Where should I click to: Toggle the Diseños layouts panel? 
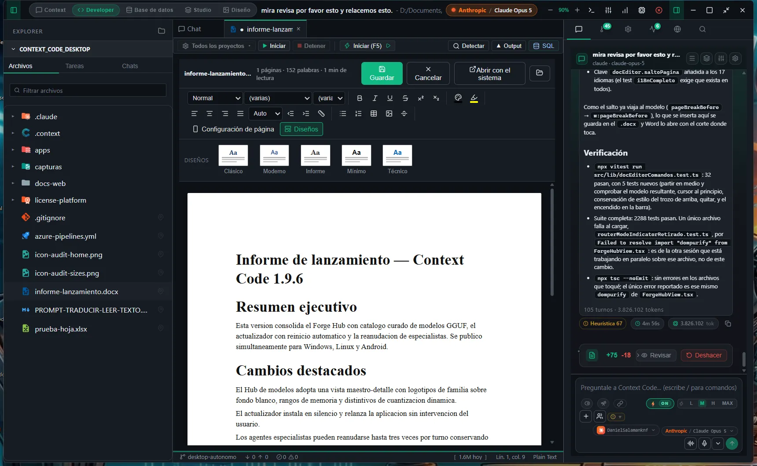301,129
